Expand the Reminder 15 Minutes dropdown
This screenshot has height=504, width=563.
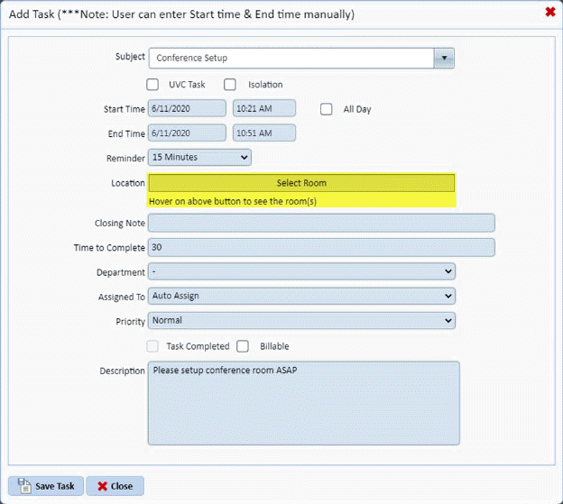click(199, 158)
